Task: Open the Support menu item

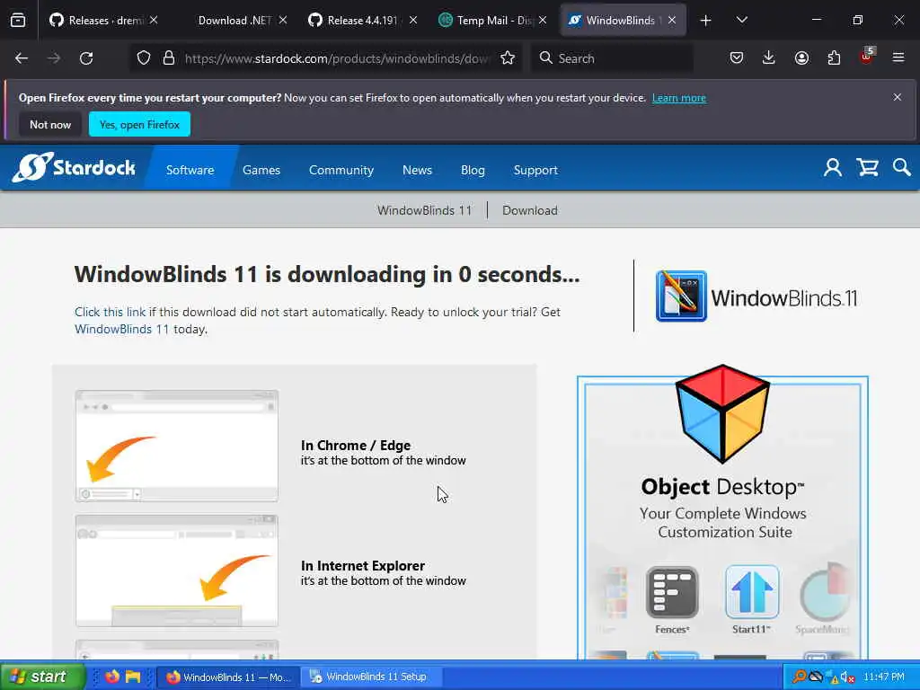Action: 535,170
